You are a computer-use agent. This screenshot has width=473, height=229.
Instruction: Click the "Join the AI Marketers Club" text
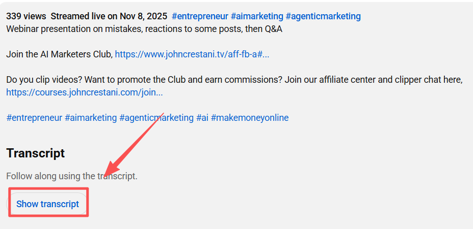pos(59,54)
